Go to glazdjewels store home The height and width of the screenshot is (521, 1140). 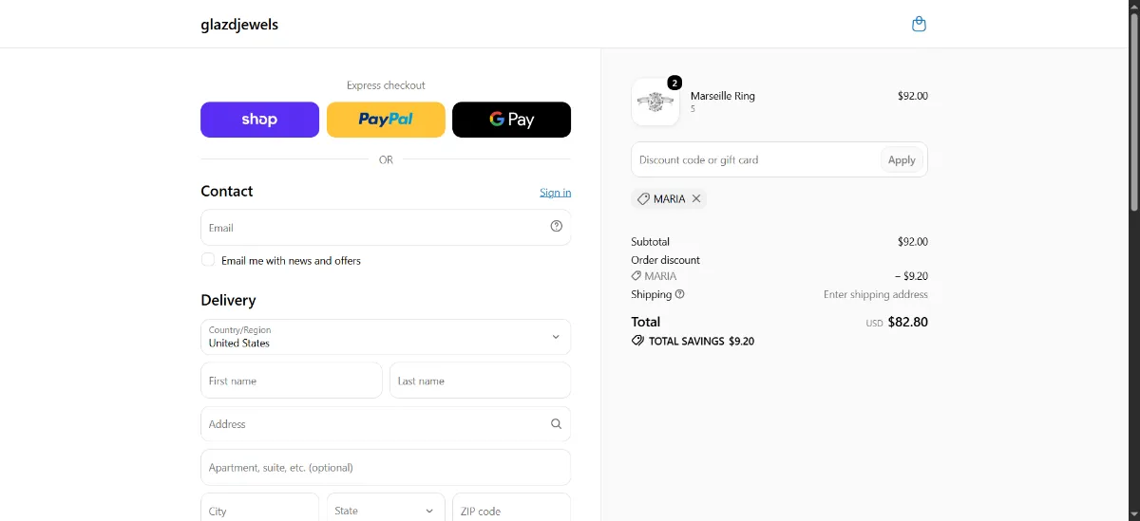(x=239, y=24)
